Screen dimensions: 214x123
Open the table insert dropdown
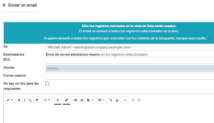101,100
